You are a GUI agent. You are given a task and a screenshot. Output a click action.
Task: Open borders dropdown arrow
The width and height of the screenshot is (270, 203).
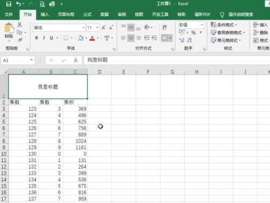coord(72,38)
